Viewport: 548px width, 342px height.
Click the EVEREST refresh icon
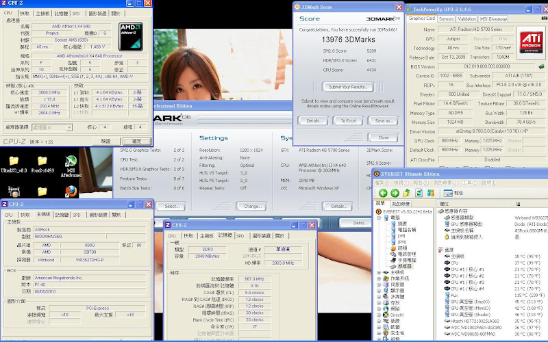pyautogui.click(x=419, y=193)
